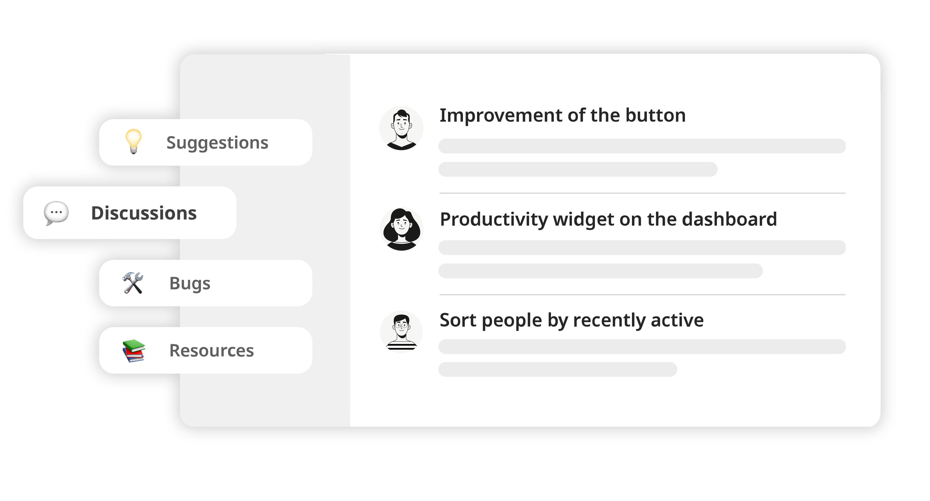The image size is (930, 501).
Task: Click first preview line under Improvement post
Action: coord(642,146)
